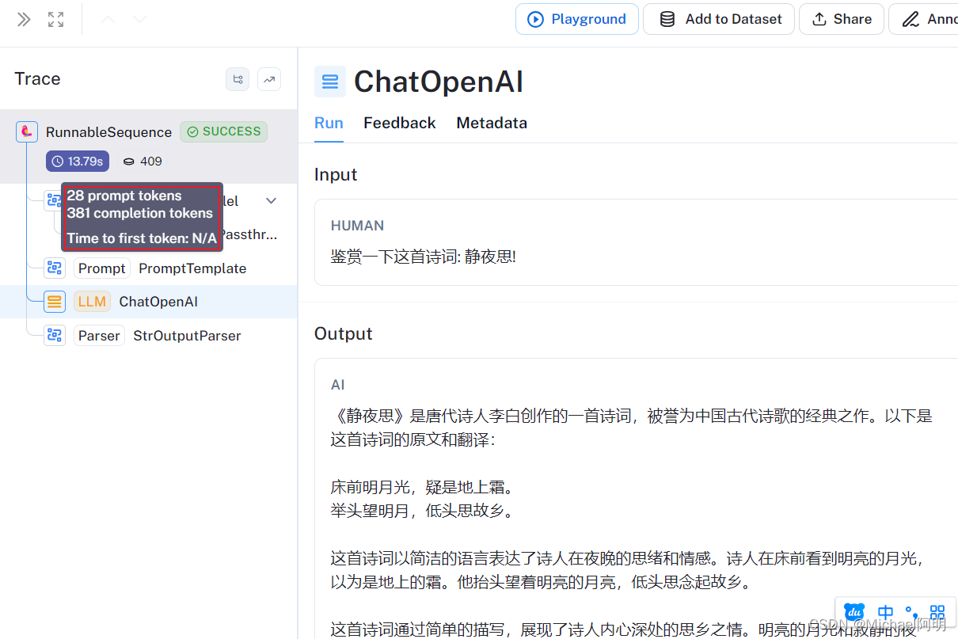Expand the collapsed chain chevron
This screenshot has width=958, height=639.
pos(272,201)
